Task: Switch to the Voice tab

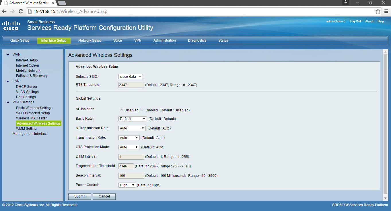Action: coord(118,40)
